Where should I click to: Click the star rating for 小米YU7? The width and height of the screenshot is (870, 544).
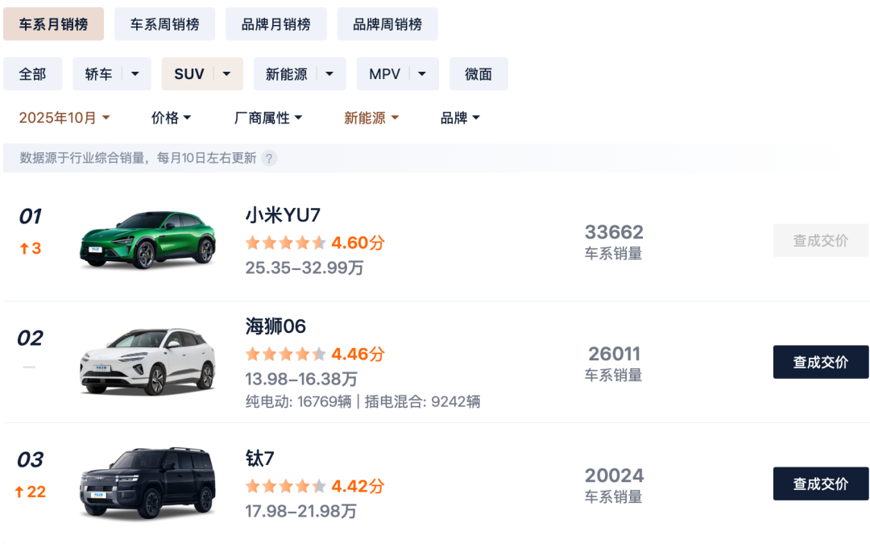click(285, 243)
